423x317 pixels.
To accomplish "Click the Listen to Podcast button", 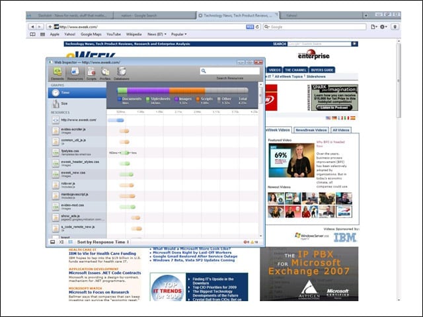I will point(334,108).
